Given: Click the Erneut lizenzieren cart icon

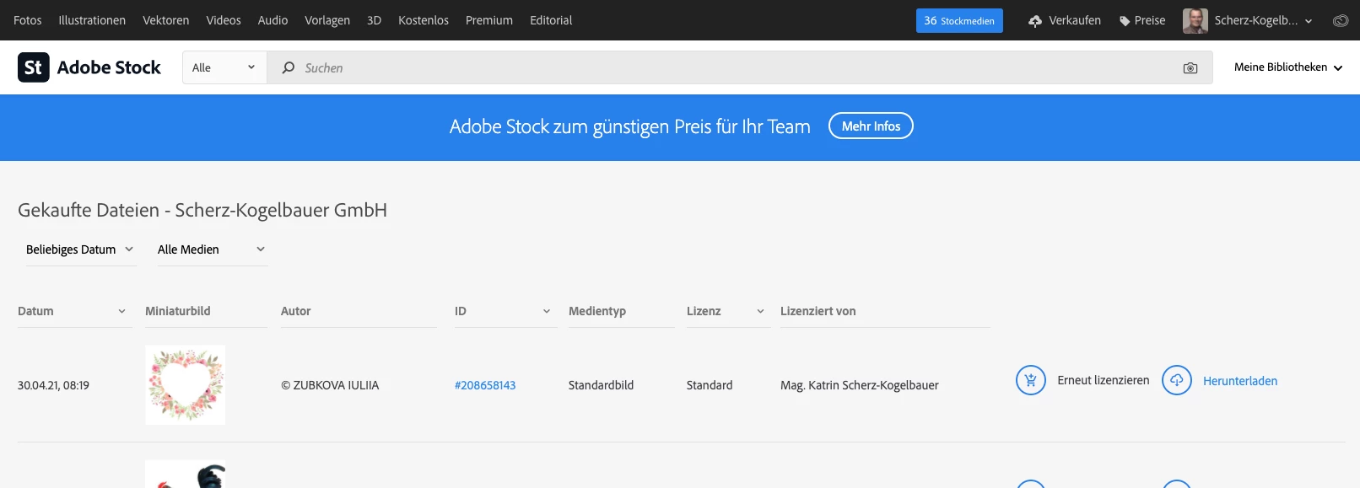Looking at the screenshot, I should 1030,381.
